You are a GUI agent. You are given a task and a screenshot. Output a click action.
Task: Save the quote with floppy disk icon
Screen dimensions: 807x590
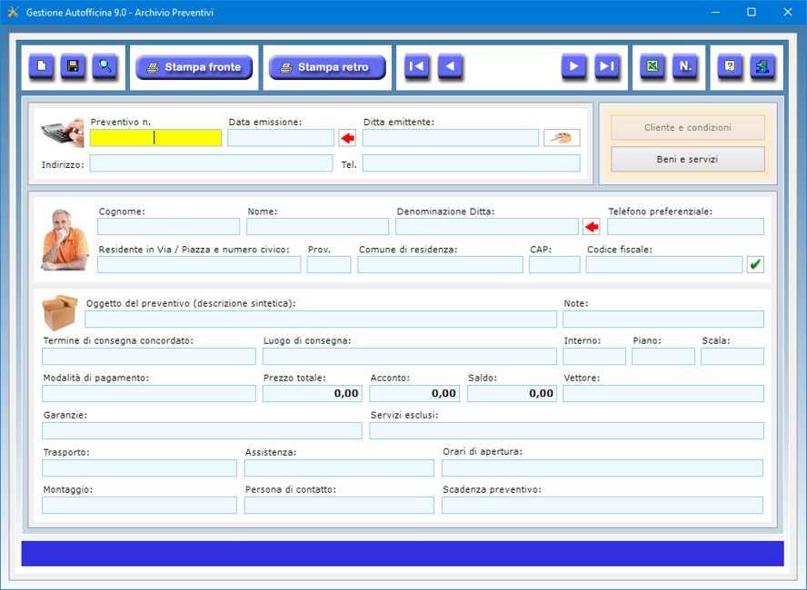point(73,66)
